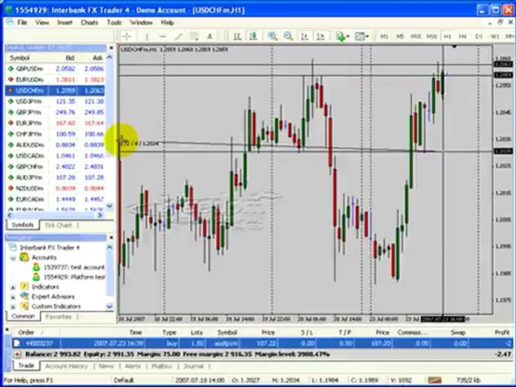Open the Journal tab in Terminal
The width and height of the screenshot is (516, 387).
[193, 366]
